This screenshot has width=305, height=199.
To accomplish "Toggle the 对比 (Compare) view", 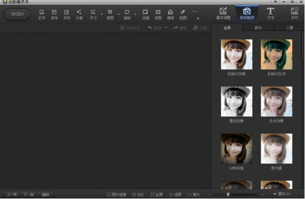I will 138,195.
